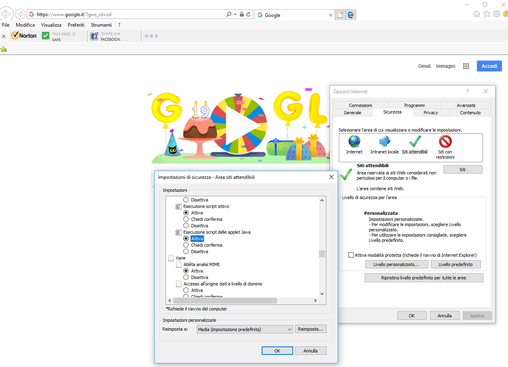Click the green Norton page safe checkmark
Image resolution: width=508 pixels, height=367 pixels.
point(46,36)
